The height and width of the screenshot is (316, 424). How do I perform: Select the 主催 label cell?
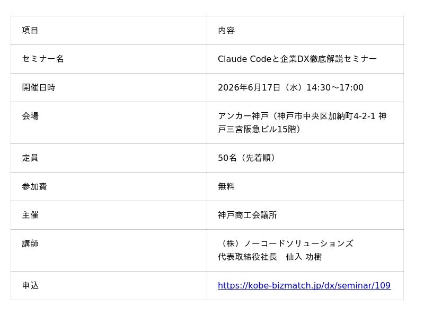(30, 215)
